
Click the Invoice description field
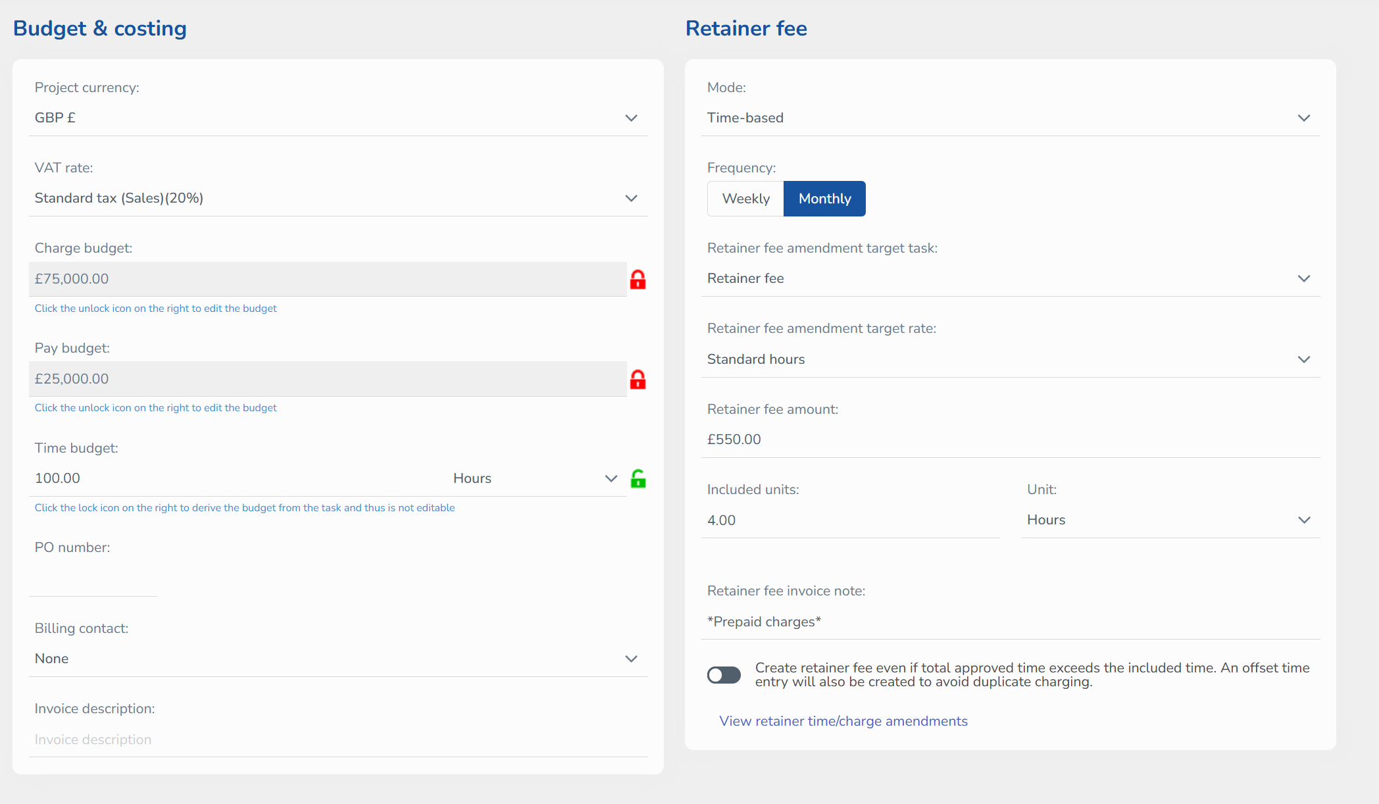338,740
